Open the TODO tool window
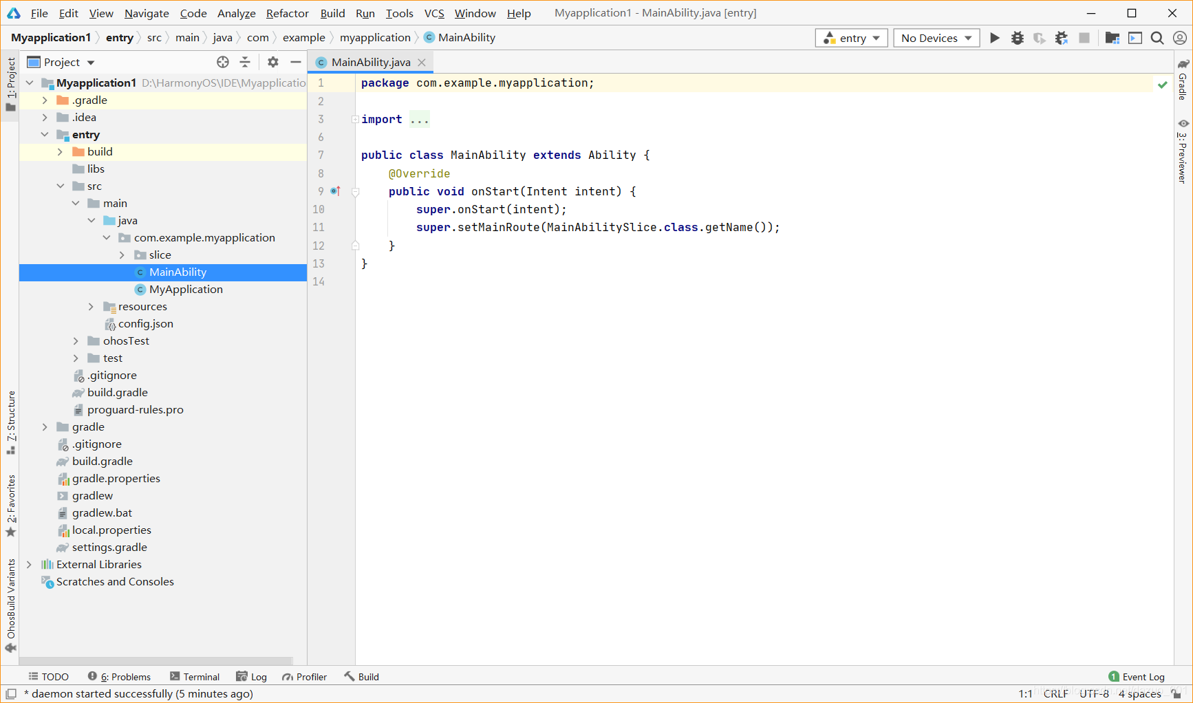1193x703 pixels. coord(48,677)
